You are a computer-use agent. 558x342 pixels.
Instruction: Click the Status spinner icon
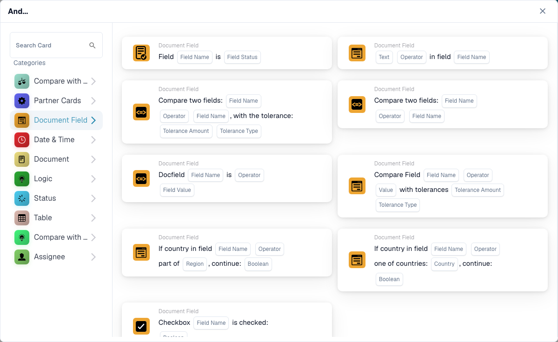[22, 198]
